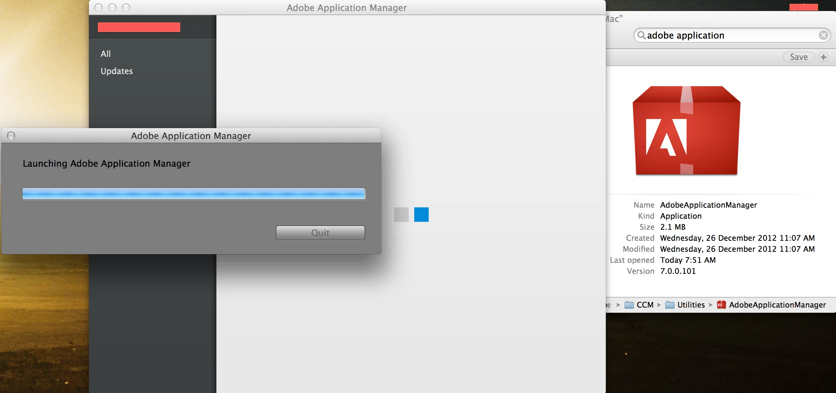836x393 pixels.
Task: Click the Save search button
Action: coord(798,57)
